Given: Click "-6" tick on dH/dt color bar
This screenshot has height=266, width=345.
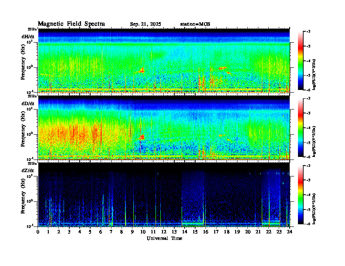Looking at the screenshot, I should (308, 90).
